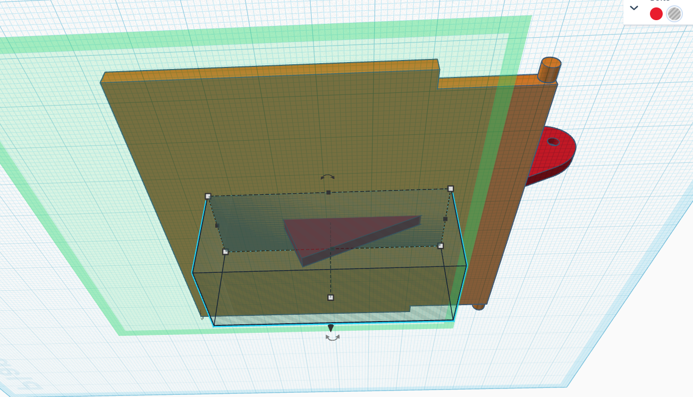The width and height of the screenshot is (693, 397).
Task: Select the red rounded tab with hole
Action: 557,154
